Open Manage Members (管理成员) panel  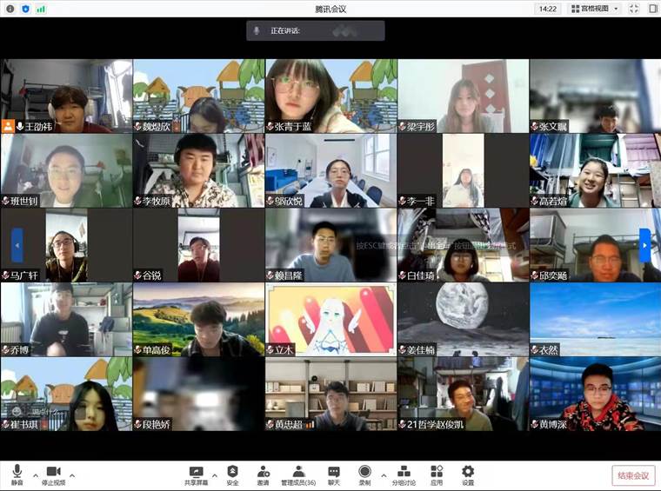297,474
